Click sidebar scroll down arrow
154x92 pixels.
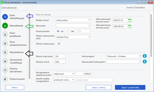[x=30, y=82]
